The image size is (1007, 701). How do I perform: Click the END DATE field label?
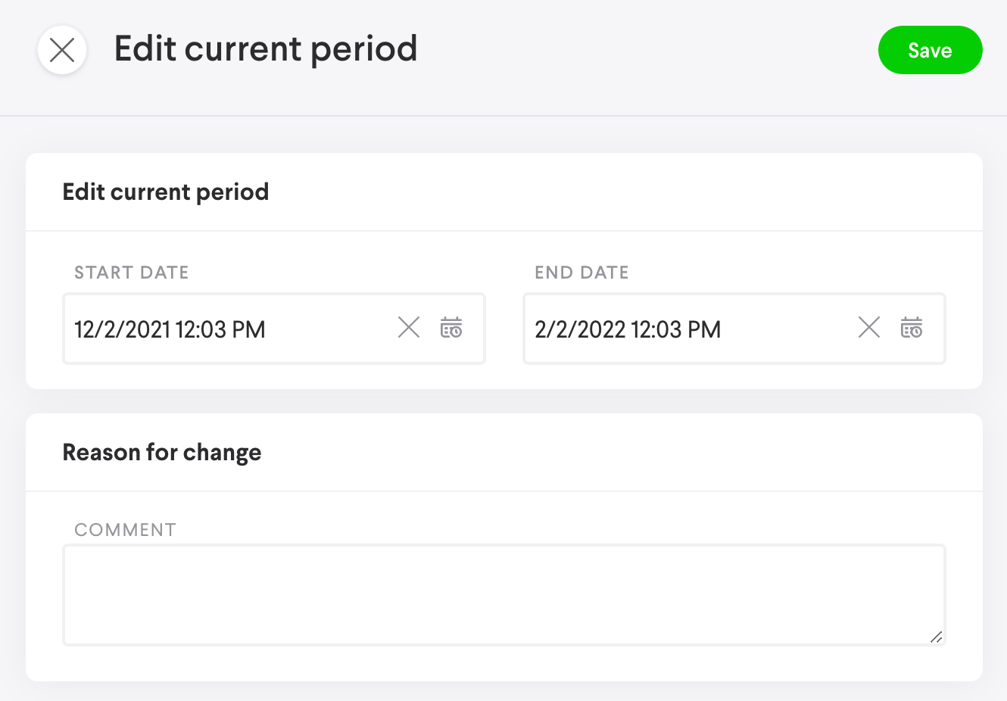tap(581, 273)
